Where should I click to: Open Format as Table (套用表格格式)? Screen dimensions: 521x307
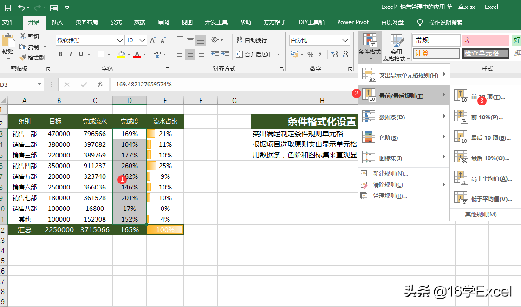tap(397, 47)
